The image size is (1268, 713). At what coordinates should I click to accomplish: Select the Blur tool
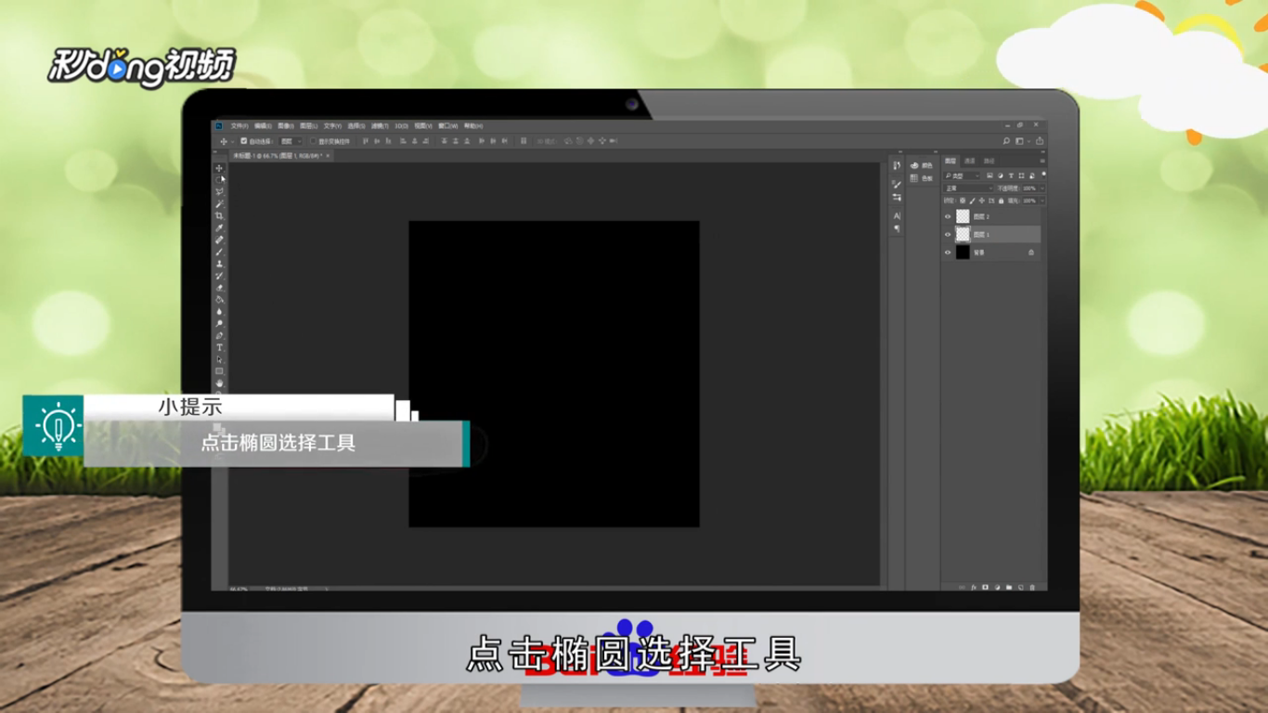(219, 311)
